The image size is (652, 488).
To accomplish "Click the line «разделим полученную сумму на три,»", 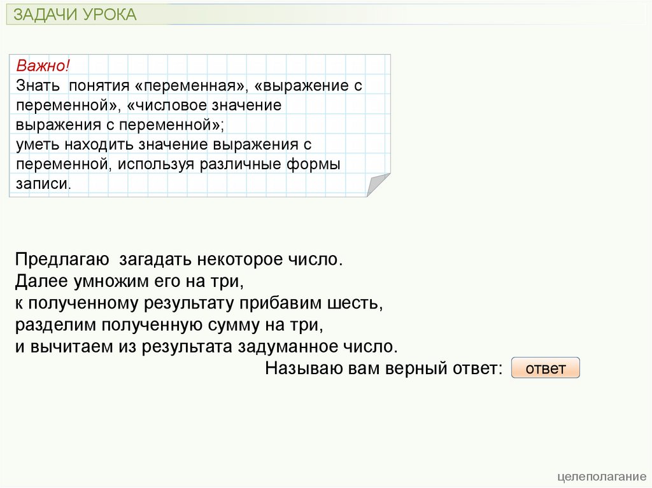I will [x=169, y=325].
